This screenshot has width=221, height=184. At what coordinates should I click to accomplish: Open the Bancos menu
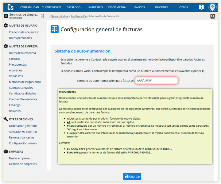140,7
